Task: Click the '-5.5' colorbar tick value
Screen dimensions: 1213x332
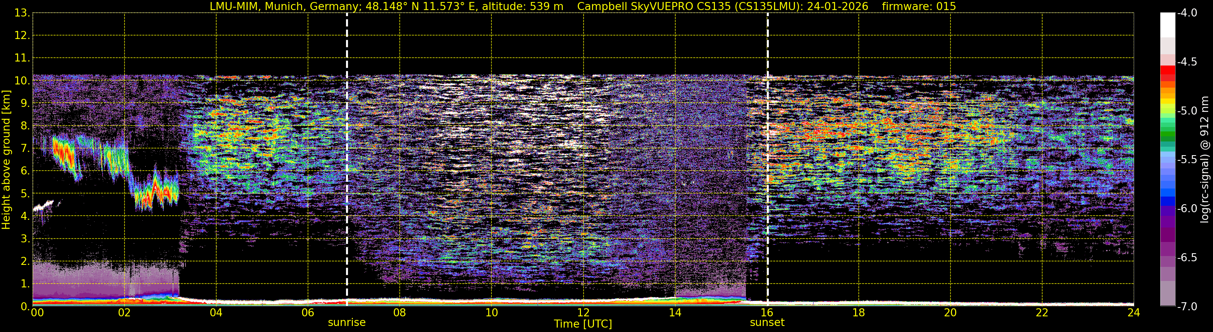Action: click(x=1186, y=160)
